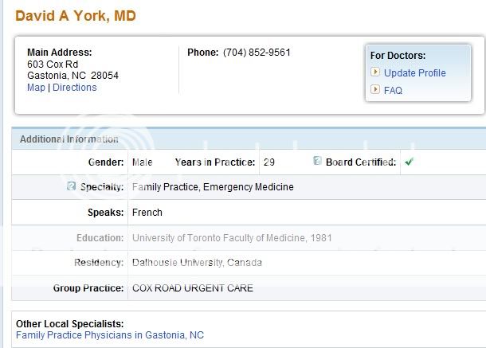This screenshot has width=486, height=348.
Task: Click the French language value
Action: [x=147, y=213]
